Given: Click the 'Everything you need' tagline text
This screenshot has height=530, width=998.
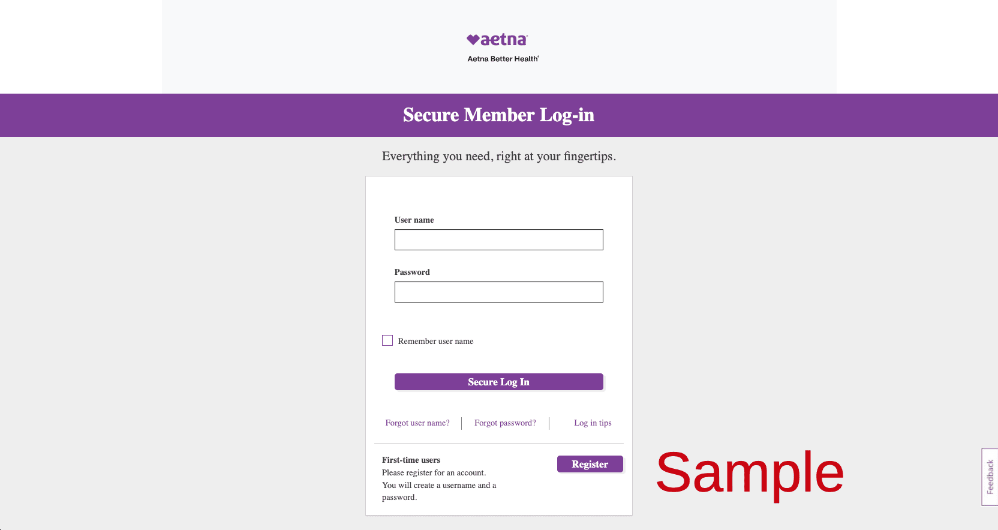Looking at the screenshot, I should tap(498, 156).
